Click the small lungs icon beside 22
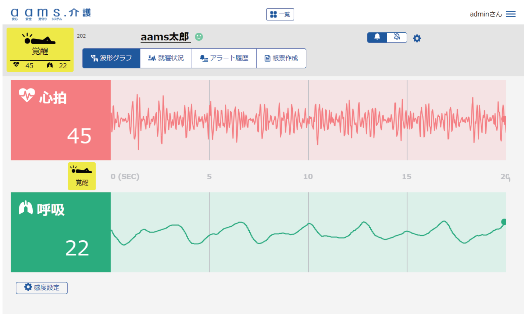The width and height of the screenshot is (527, 317). click(x=50, y=65)
